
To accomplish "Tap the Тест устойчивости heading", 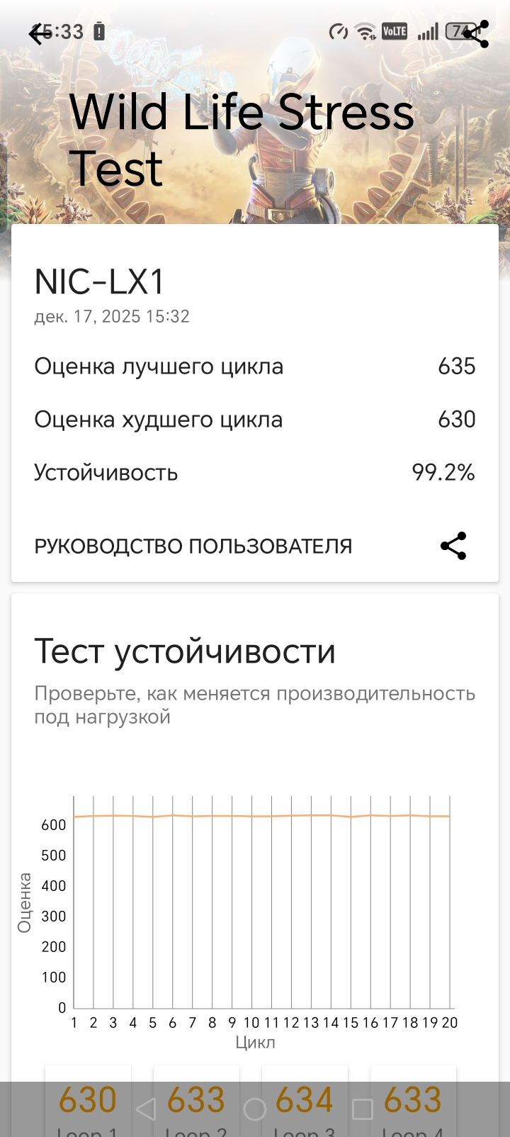I will [x=185, y=651].
